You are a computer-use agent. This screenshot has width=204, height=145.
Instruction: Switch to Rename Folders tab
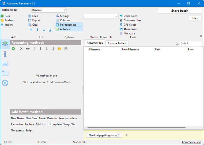pos(117,43)
